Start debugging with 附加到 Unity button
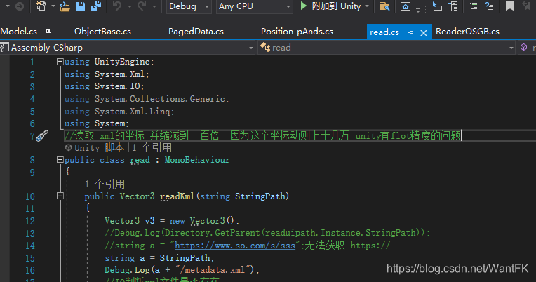This screenshot has width=536, height=282. (x=330, y=6)
